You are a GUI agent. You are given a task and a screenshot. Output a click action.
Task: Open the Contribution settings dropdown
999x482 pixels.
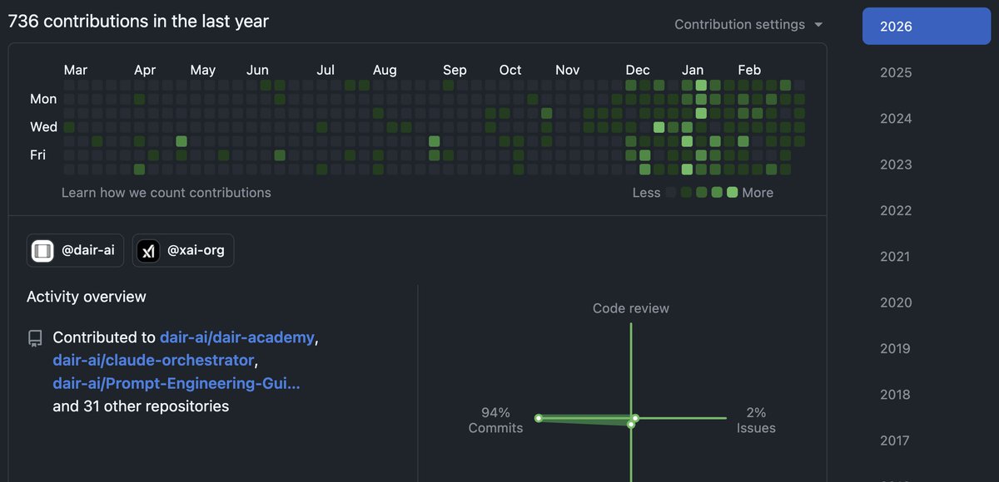[x=748, y=25]
